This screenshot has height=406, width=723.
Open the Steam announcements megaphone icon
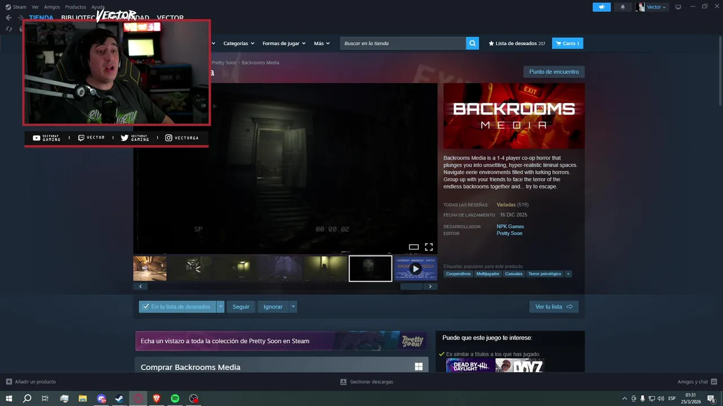602,7
